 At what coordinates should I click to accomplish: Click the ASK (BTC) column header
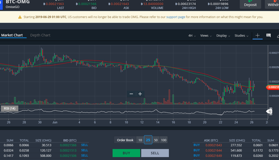[x=211, y=140]
